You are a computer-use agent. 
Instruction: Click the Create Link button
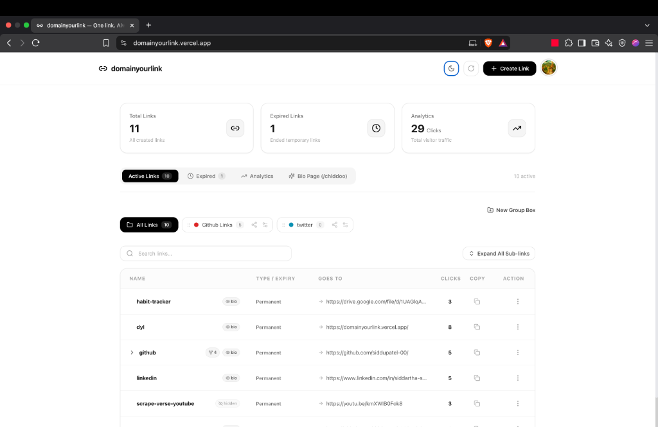tap(510, 68)
